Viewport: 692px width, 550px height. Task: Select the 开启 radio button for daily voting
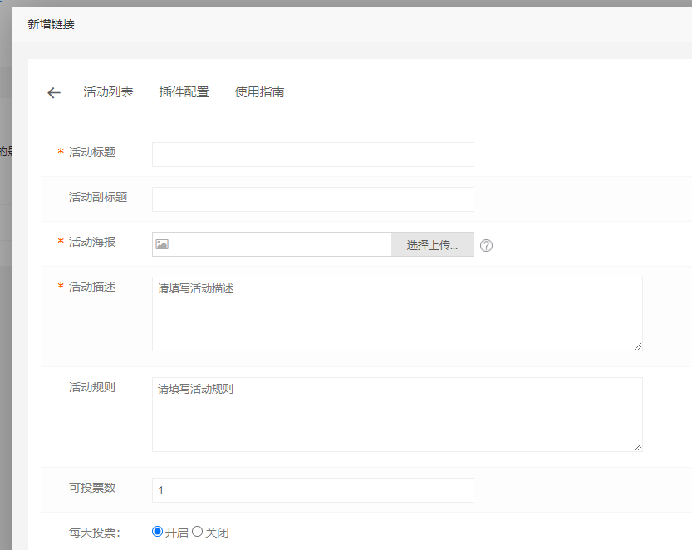click(x=158, y=532)
